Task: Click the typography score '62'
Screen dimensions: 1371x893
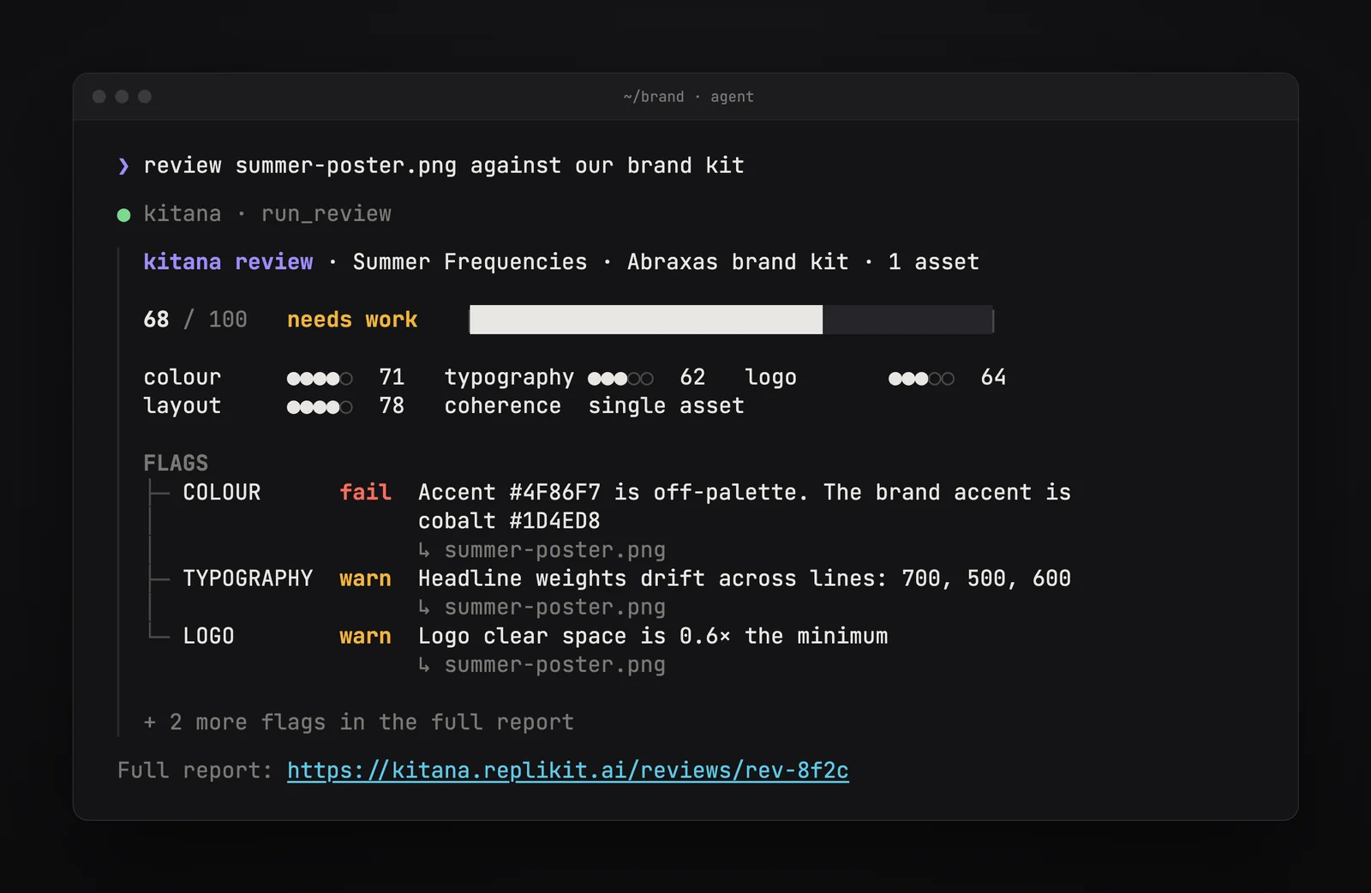Action: [692, 377]
